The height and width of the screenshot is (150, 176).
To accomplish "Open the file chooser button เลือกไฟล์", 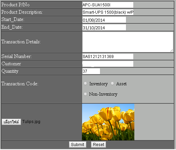I will click(11, 122).
